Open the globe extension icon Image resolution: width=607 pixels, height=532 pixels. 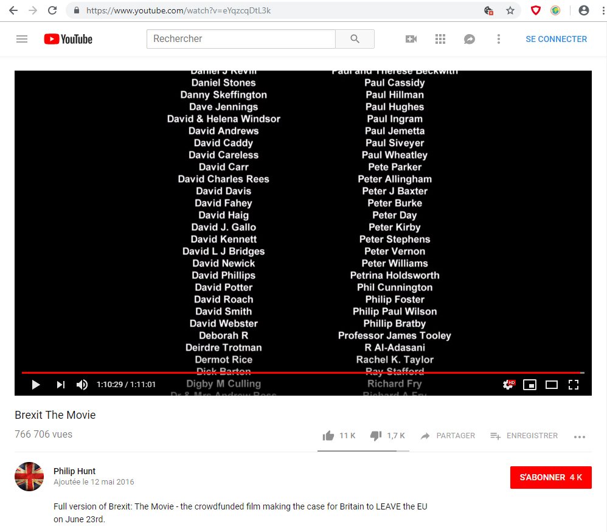point(555,10)
